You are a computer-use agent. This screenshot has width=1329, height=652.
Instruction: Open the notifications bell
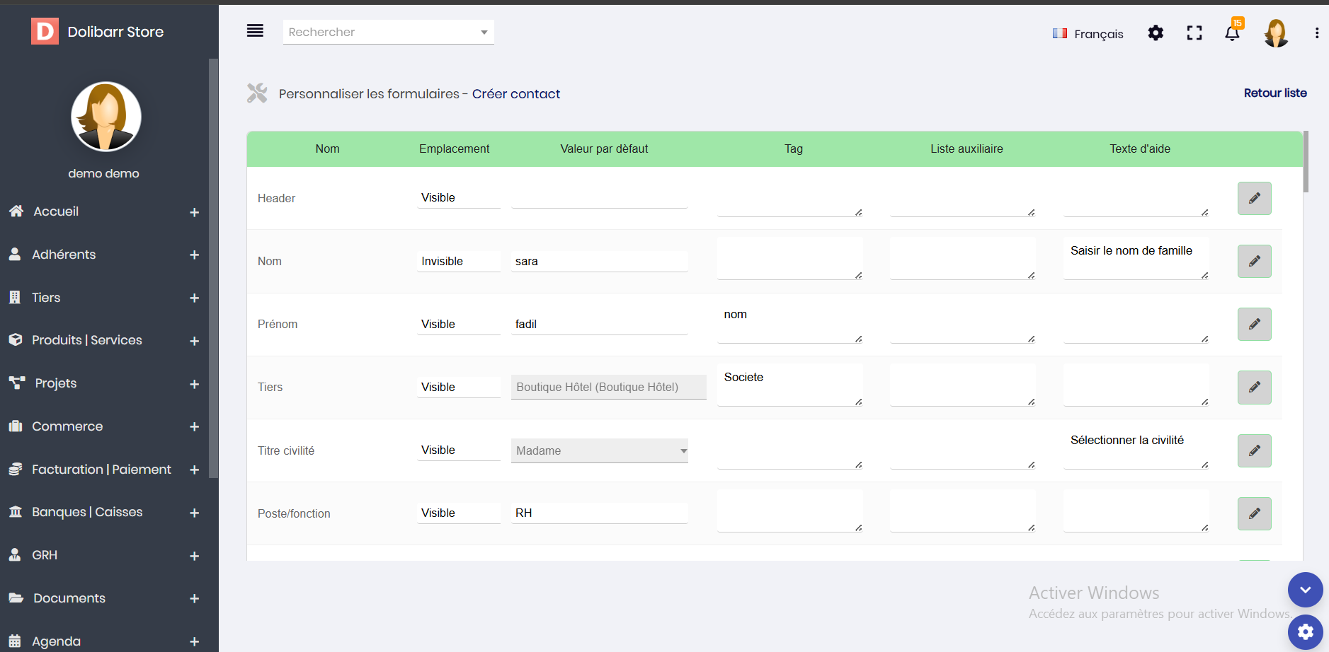coord(1232,33)
